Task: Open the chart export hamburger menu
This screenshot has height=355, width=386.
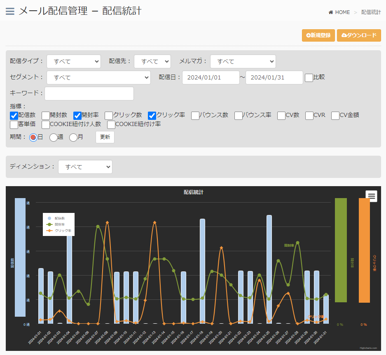Action: click(372, 196)
